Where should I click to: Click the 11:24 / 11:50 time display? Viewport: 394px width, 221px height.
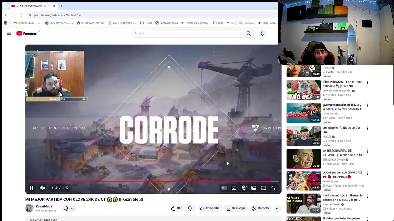click(60, 188)
